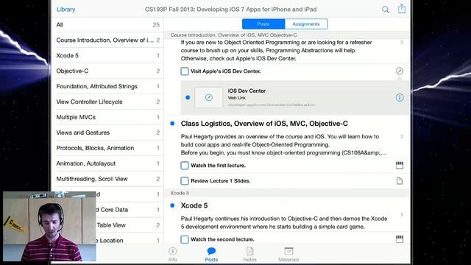Select Course Introduction, Overview topic in sidebar
This screenshot has width=471, height=265.
pos(108,40)
